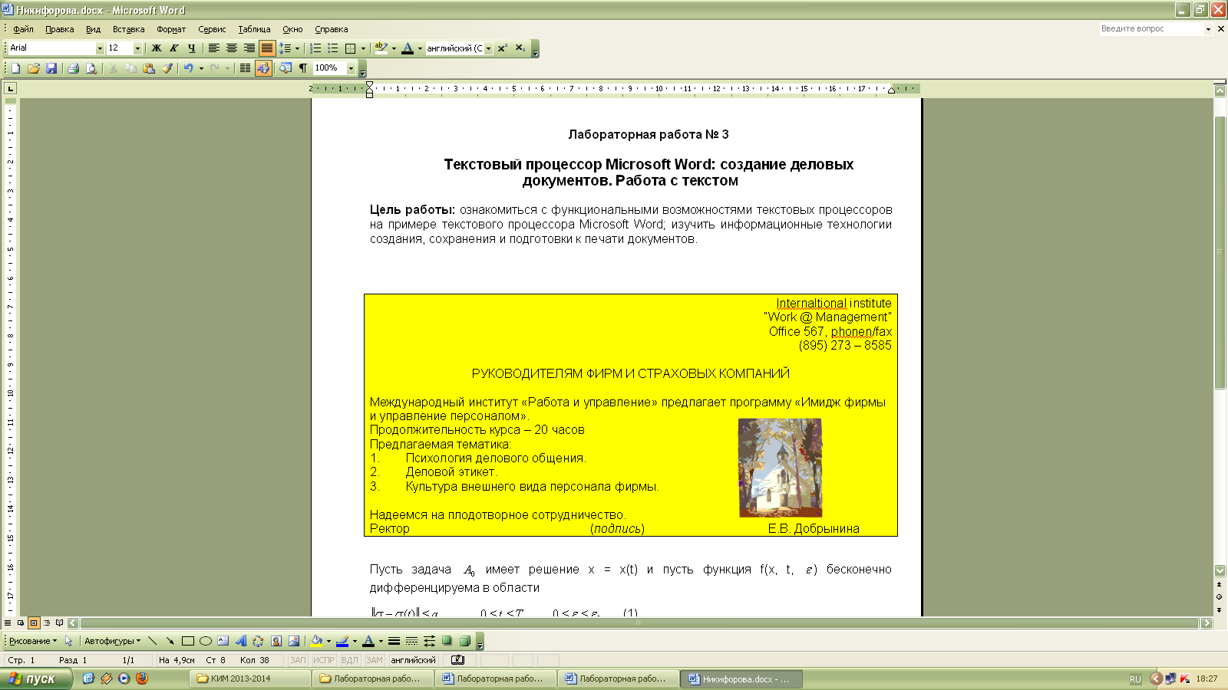Open the font size dropdown
Screen dimensions: 1228x690
[x=137, y=48]
